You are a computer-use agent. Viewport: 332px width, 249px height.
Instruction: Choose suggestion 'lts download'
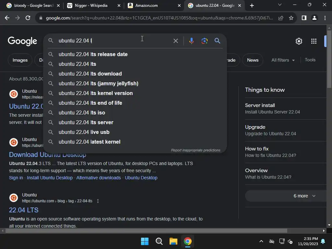(x=135, y=74)
